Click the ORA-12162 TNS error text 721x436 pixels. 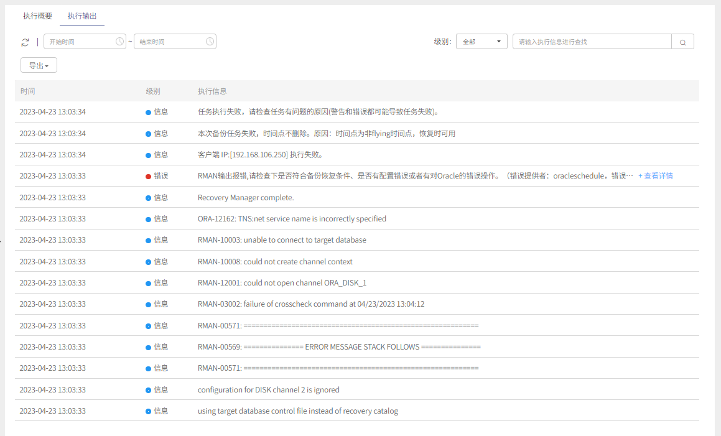click(292, 219)
